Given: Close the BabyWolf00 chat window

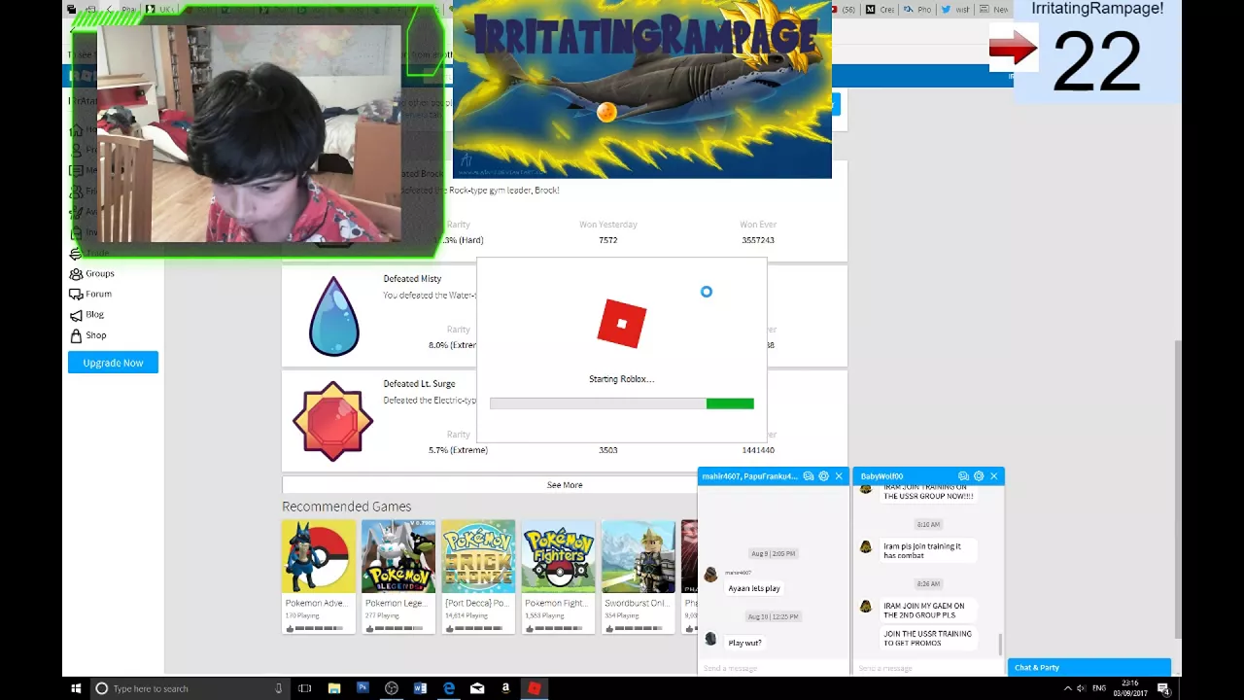Looking at the screenshot, I should (993, 476).
